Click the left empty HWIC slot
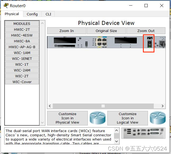This screenshot has width=171, height=154. pos(65,40)
